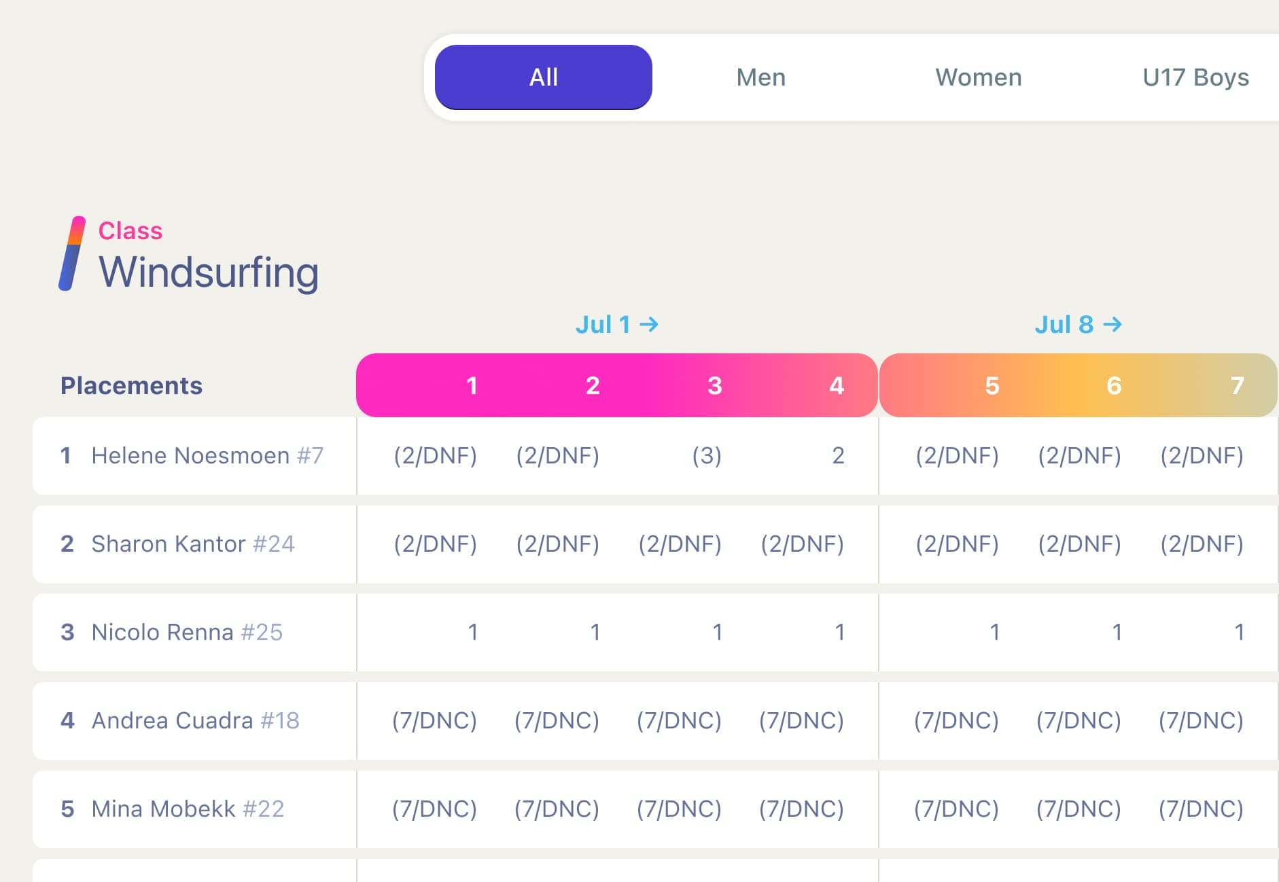Select race 1 column header

point(472,386)
